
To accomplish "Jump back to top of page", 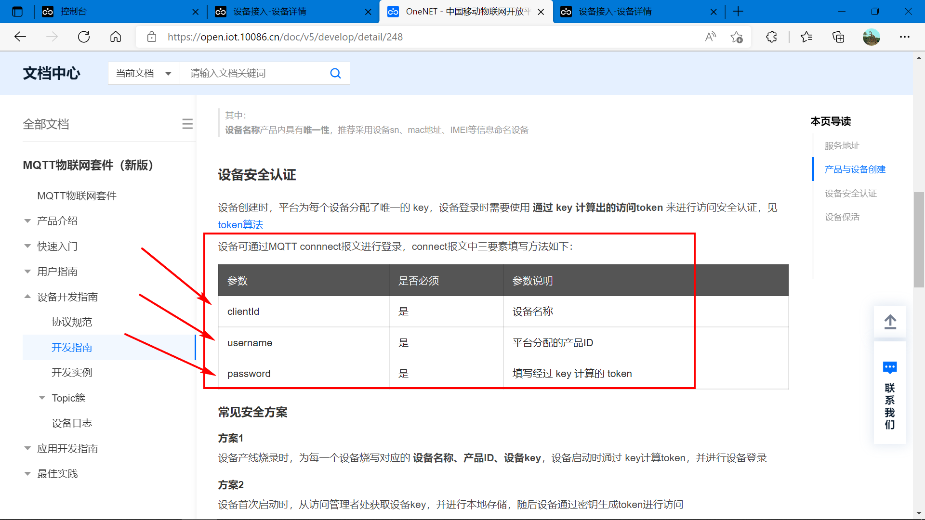I will pos(890,322).
